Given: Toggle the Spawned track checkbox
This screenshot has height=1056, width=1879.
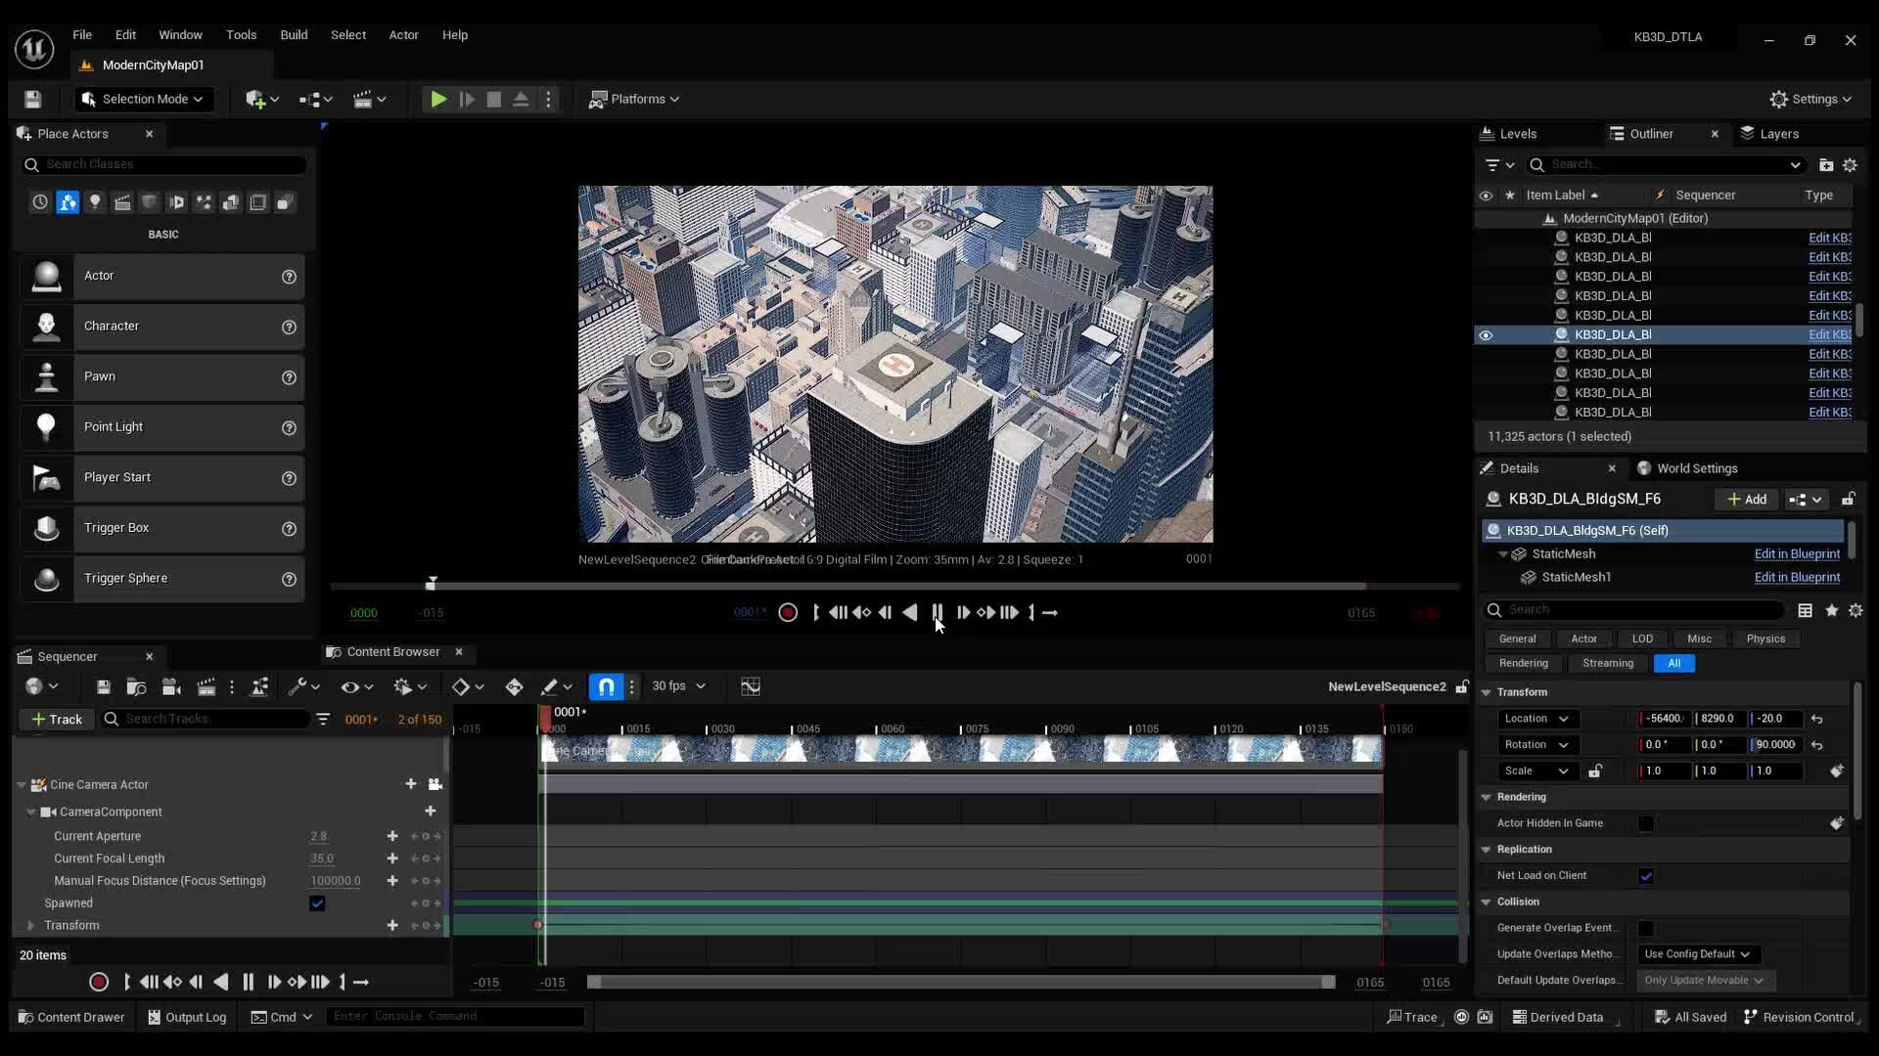Looking at the screenshot, I should pyautogui.click(x=317, y=903).
